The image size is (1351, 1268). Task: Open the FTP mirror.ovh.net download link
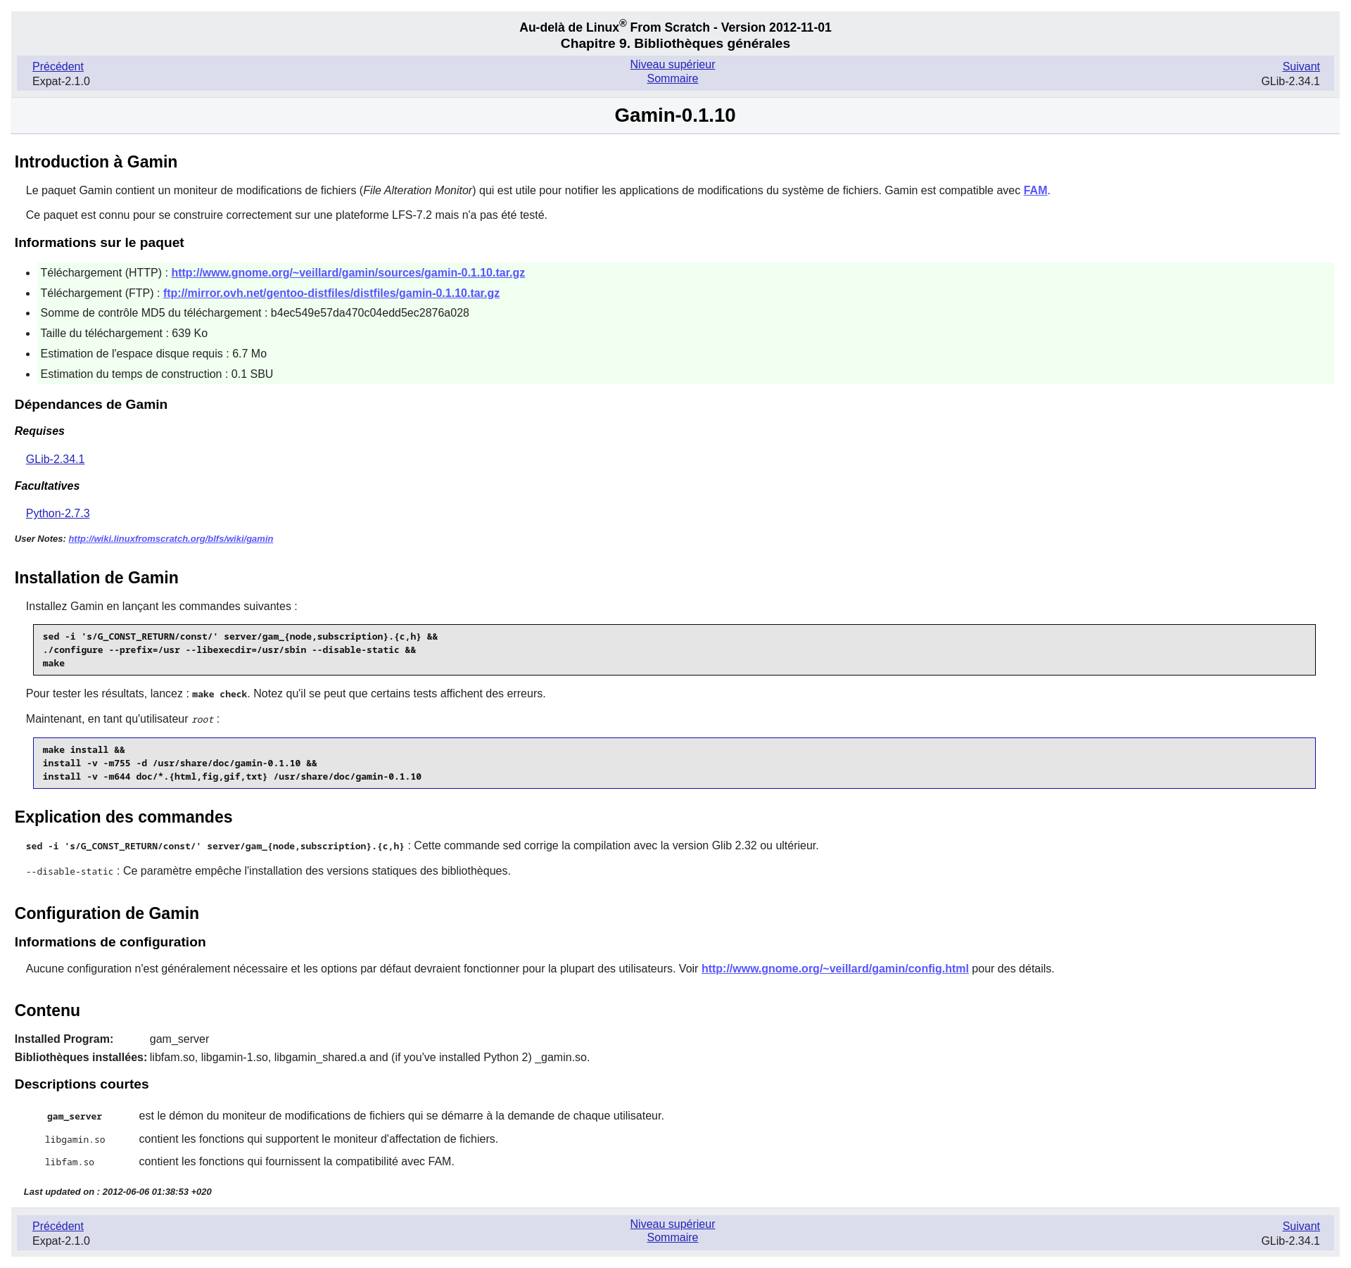(x=331, y=293)
